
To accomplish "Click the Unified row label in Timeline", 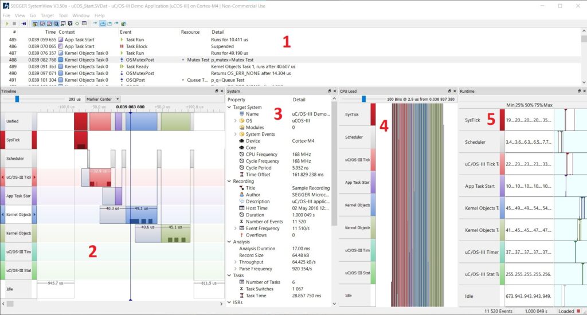I will point(13,121).
